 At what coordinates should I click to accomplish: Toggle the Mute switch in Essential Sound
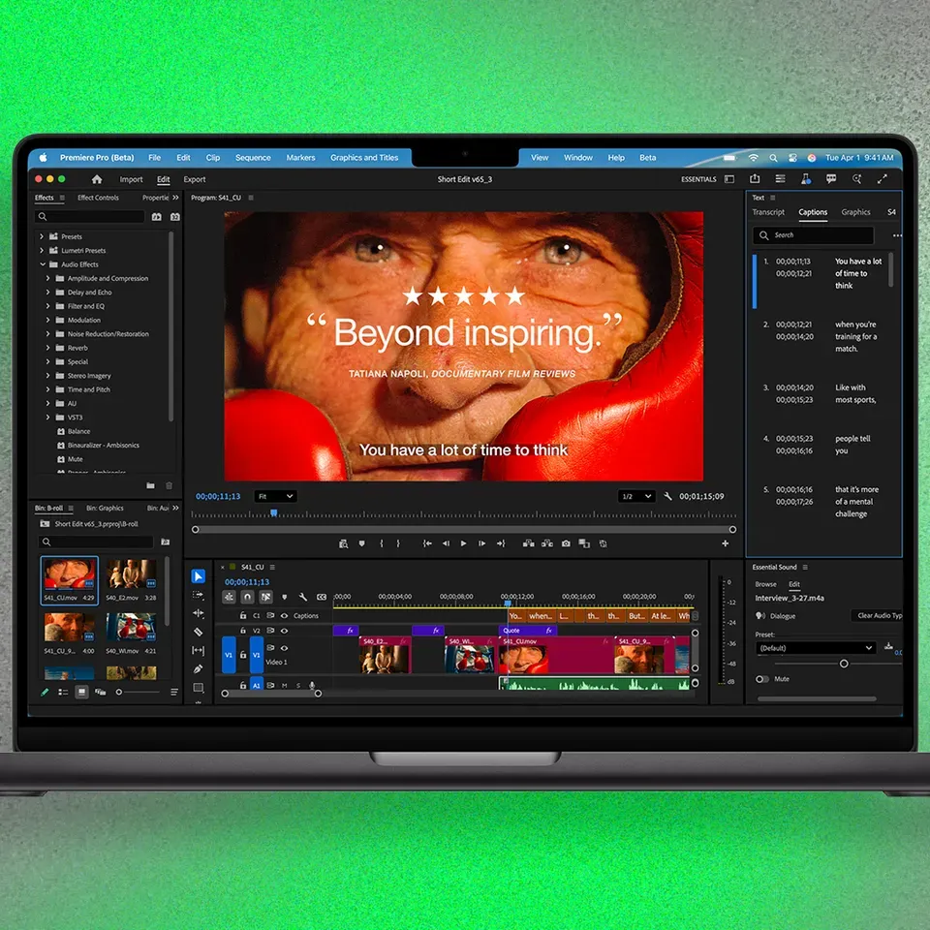tap(762, 679)
